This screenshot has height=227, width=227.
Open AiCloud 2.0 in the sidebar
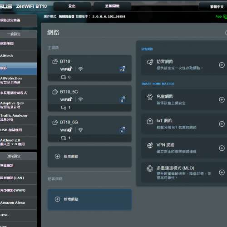click(18, 143)
